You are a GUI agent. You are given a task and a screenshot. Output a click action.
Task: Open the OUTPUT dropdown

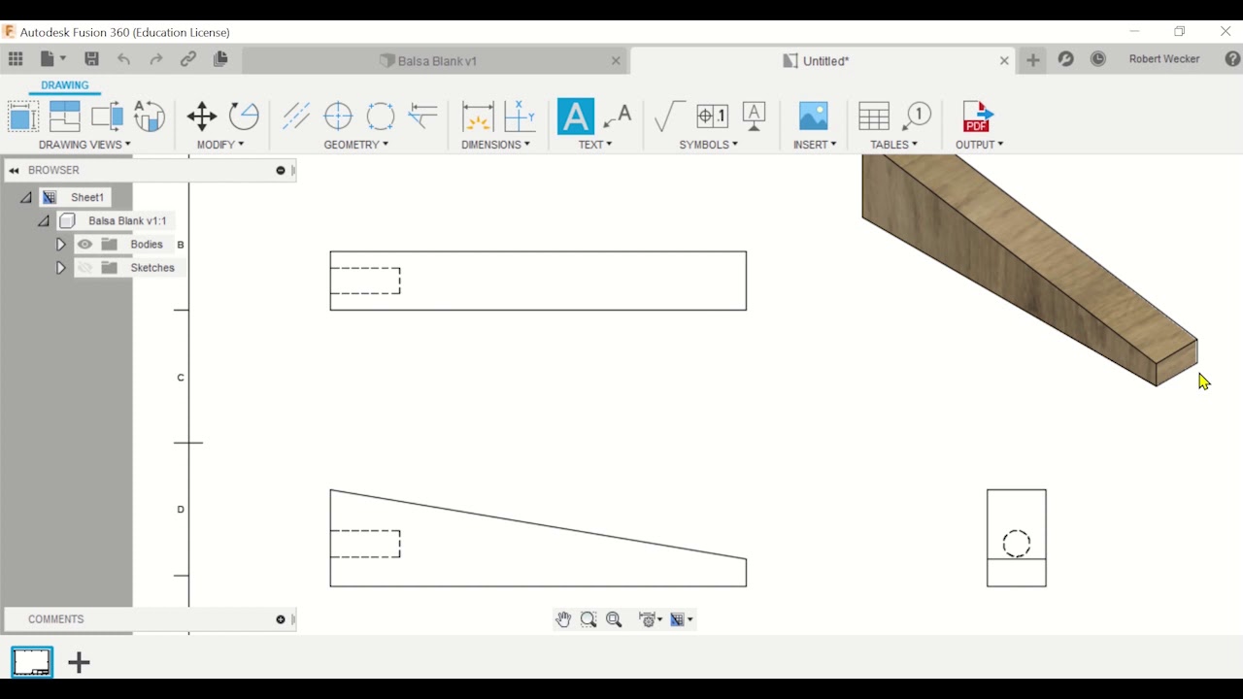click(979, 145)
